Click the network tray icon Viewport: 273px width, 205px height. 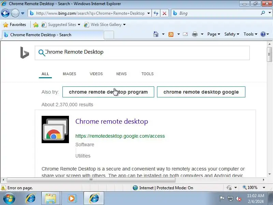[230, 199]
